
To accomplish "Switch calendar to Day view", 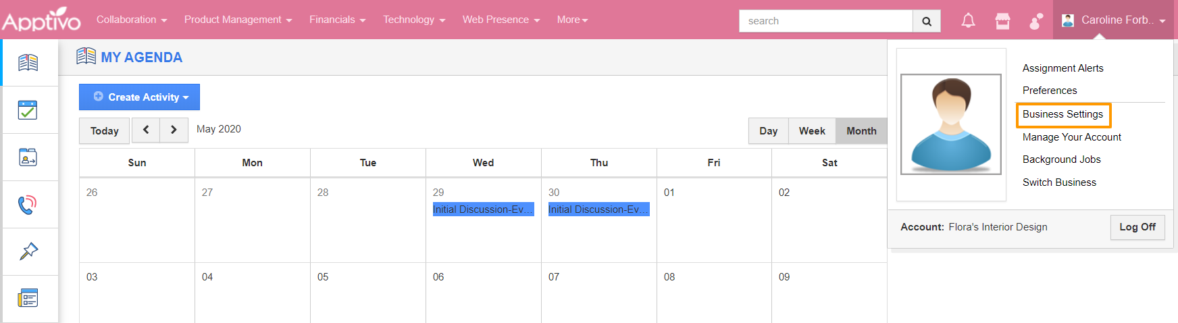I will (769, 131).
